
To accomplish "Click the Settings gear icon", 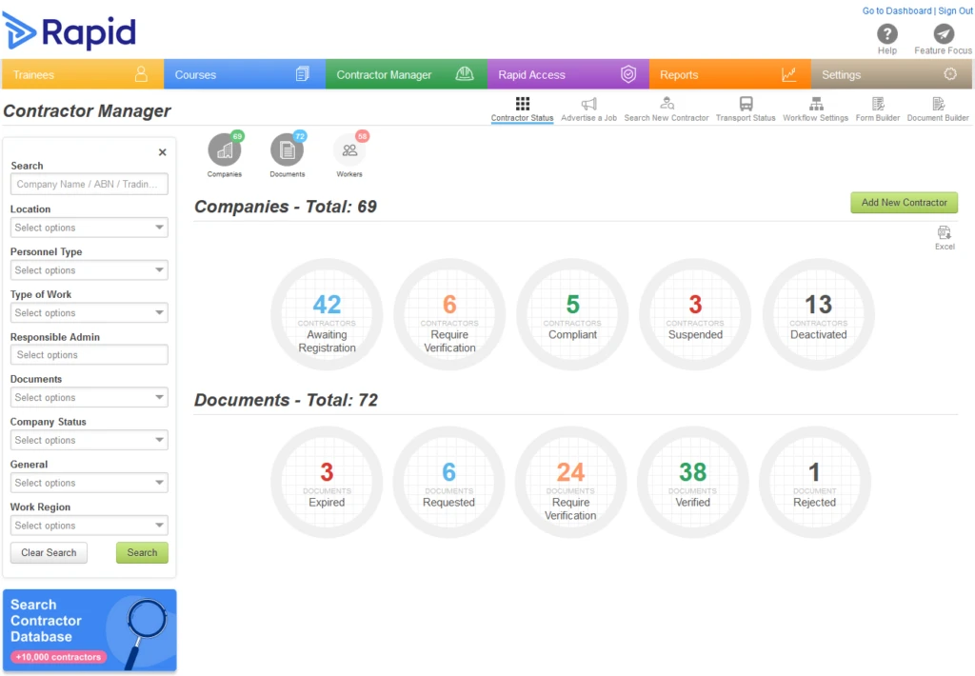I will [950, 74].
